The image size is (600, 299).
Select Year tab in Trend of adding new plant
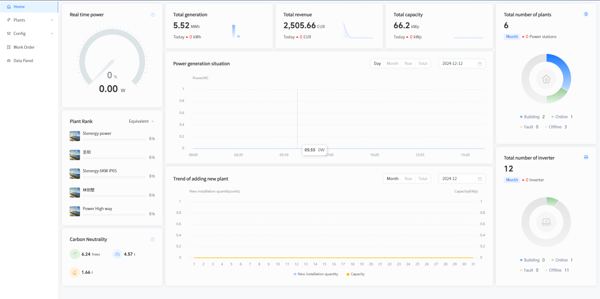coord(408,179)
